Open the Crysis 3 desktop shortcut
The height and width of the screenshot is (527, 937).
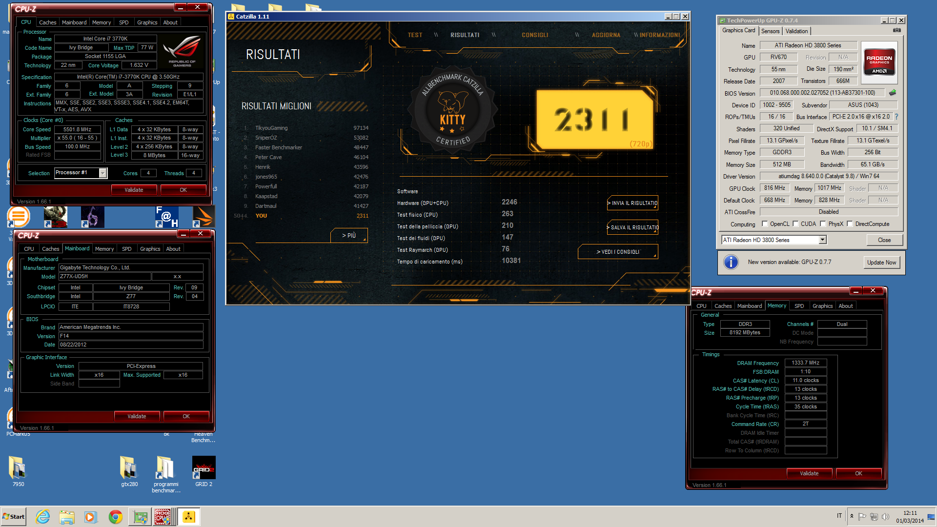55,217
